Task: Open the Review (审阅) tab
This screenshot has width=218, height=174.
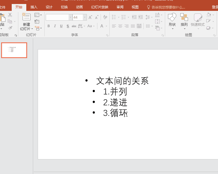Action: [x=120, y=7]
